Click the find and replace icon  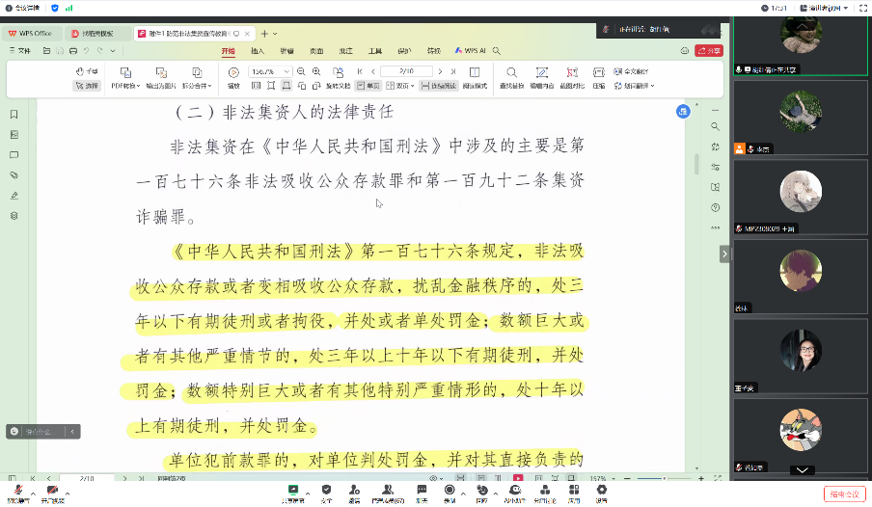click(x=511, y=77)
